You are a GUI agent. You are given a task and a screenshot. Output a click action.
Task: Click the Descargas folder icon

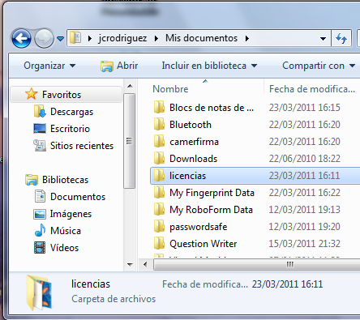click(x=40, y=112)
